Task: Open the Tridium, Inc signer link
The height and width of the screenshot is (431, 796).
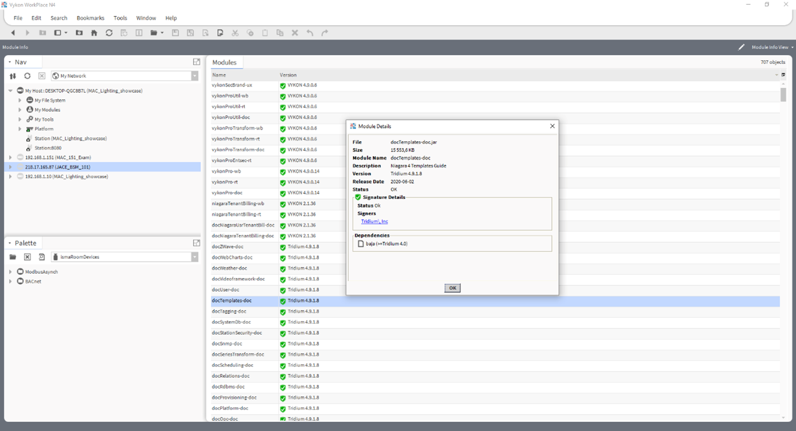Action: pos(374,222)
